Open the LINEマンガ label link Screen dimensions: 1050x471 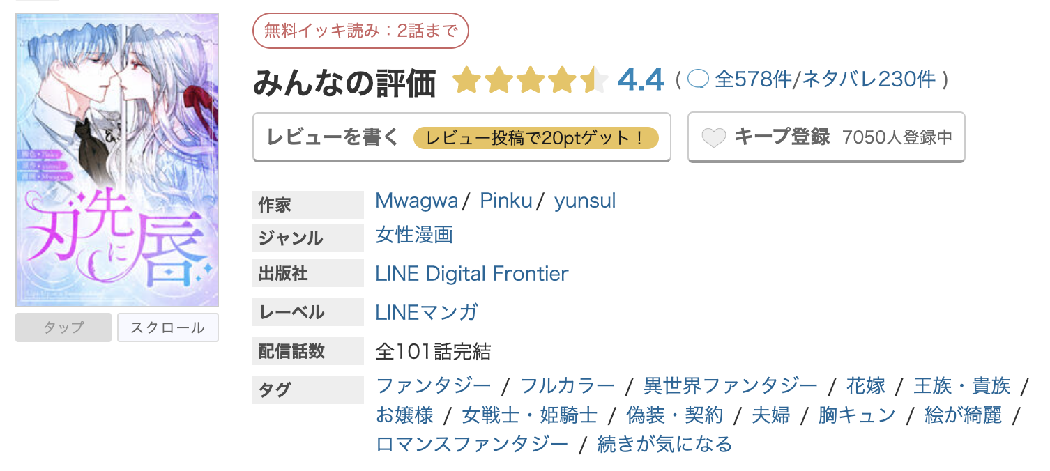tap(427, 313)
